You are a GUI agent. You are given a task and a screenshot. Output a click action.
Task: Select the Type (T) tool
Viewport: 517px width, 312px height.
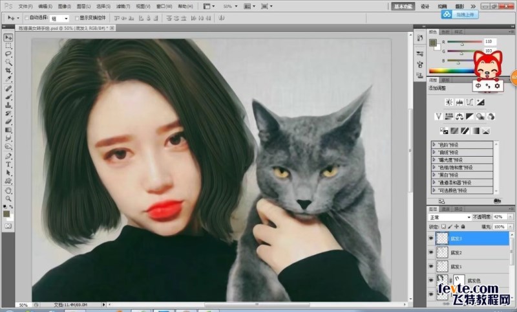coord(8,164)
